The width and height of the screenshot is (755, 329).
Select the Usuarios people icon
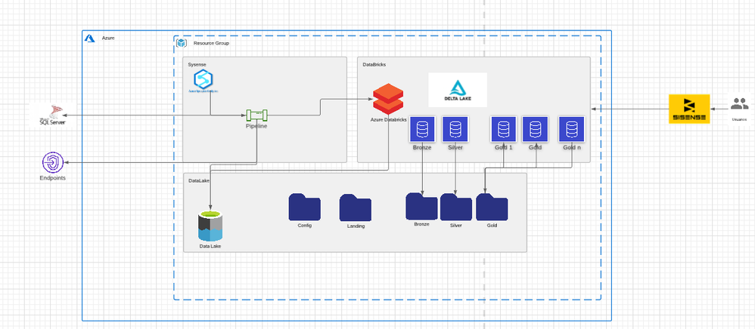tap(738, 105)
